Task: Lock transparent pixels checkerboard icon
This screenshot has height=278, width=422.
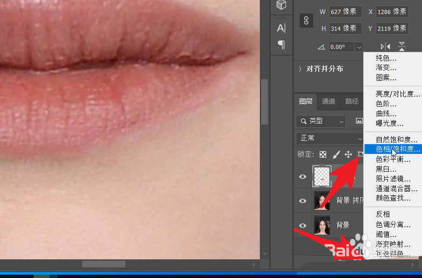Action: tap(323, 154)
